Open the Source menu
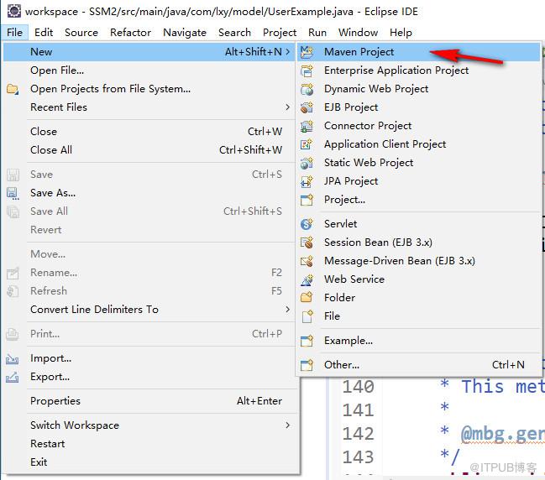Viewport: 545px width, 480px height. click(81, 32)
